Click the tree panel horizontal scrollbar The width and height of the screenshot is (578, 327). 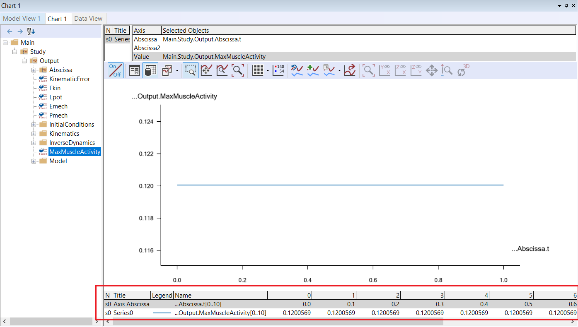[x=51, y=322]
